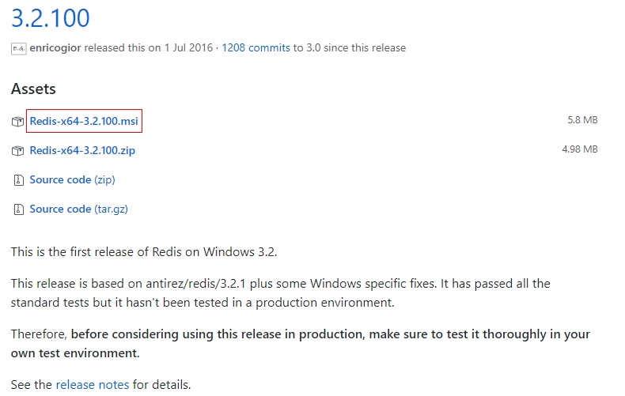Download Redis-x64-3.2.100.zip
Image resolution: width=625 pixels, height=396 pixels.
click(82, 150)
